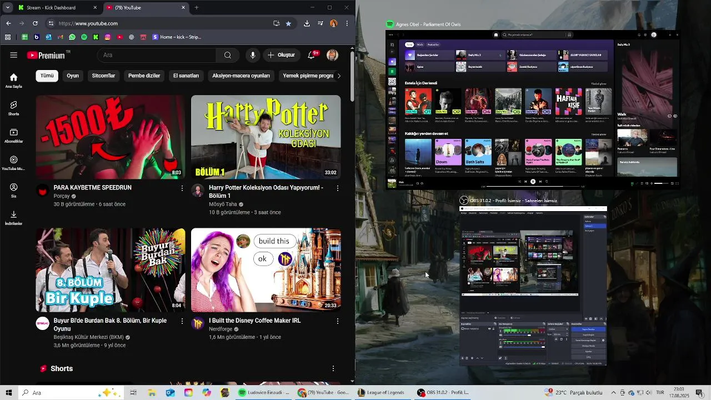This screenshot has height=400, width=711.
Task: Go to Ana Sayfa in YouTube sidebar
Action: pyautogui.click(x=14, y=81)
